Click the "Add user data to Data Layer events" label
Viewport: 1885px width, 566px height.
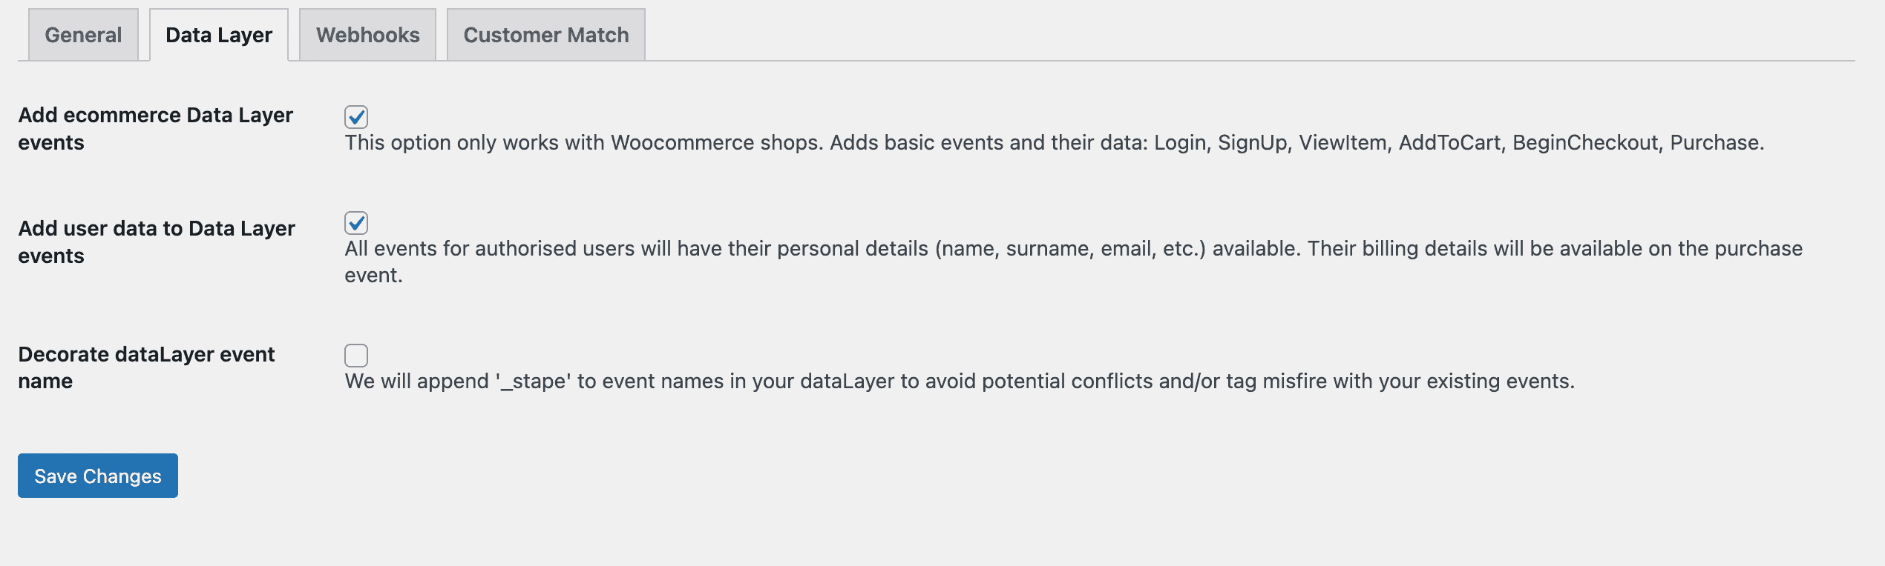coord(156,242)
